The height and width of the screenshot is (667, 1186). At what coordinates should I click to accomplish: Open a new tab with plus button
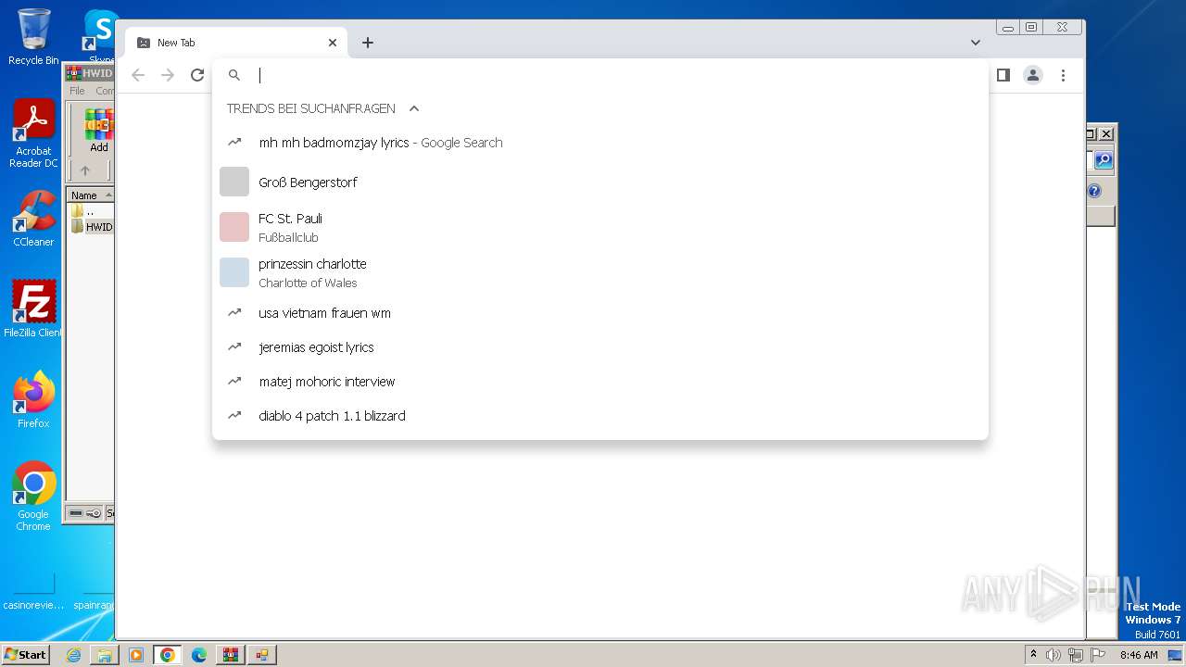tap(368, 43)
